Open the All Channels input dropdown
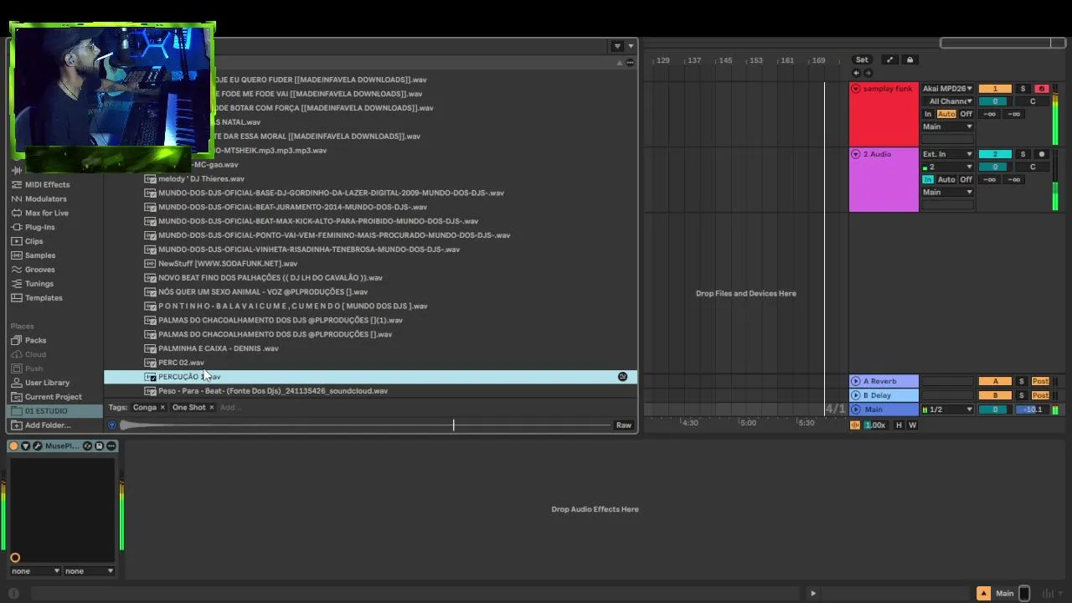The image size is (1072, 603). [x=947, y=101]
